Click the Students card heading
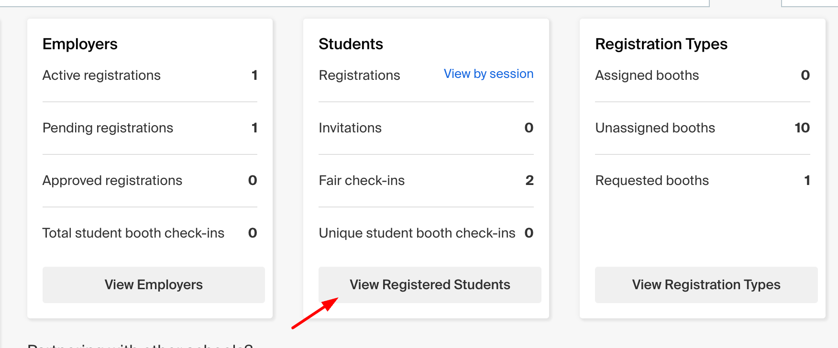838x348 pixels. pos(351,44)
